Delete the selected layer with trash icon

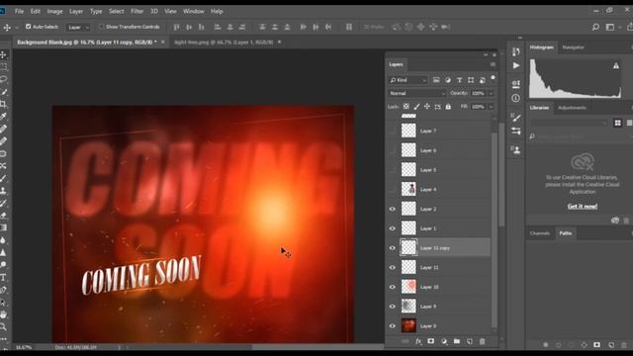coord(482,341)
